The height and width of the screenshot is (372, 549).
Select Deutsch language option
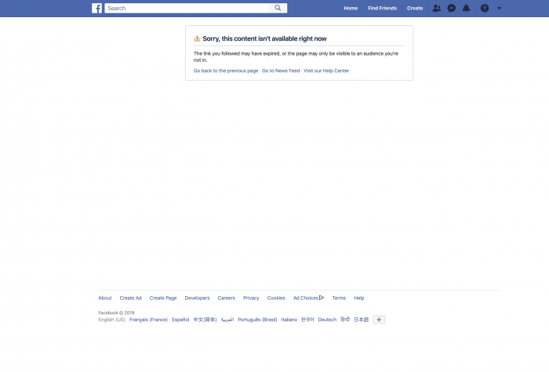[x=327, y=320]
